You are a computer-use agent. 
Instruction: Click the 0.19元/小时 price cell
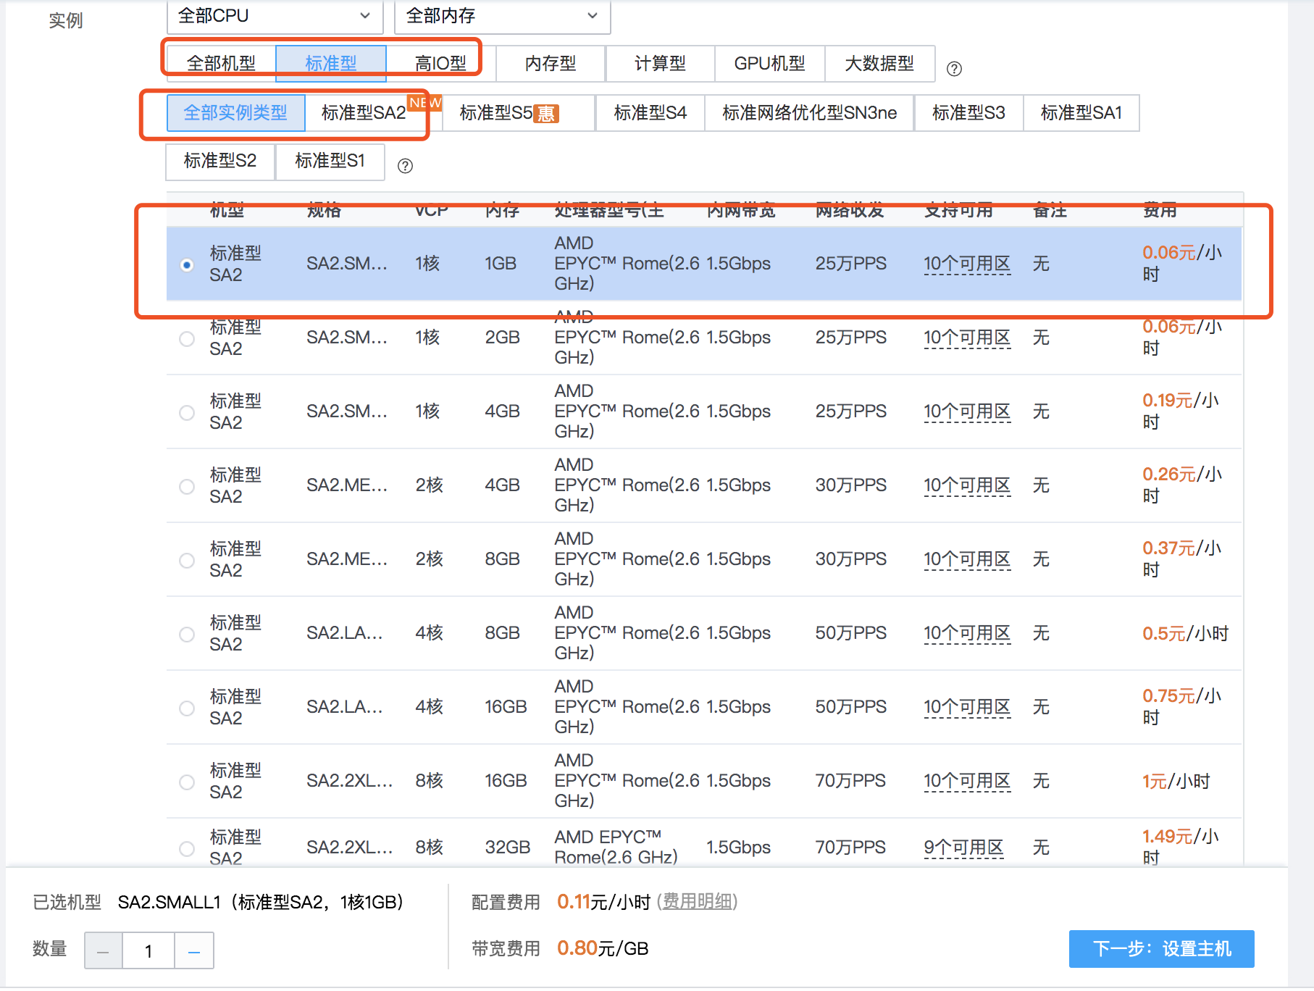pyautogui.click(x=1181, y=411)
